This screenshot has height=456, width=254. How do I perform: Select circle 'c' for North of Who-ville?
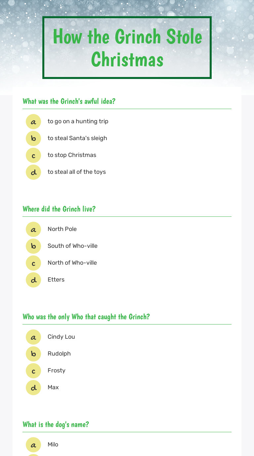point(33,263)
